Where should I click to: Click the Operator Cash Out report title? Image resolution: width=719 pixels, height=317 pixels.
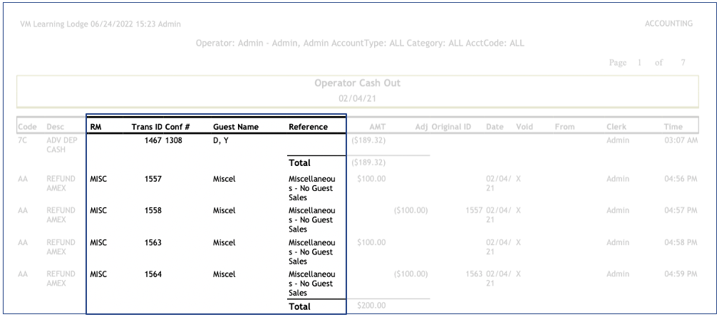(x=357, y=83)
